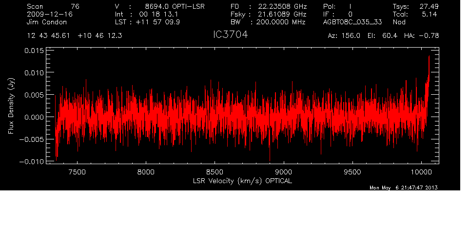Click the Tsys value 27.49
Screen dimensions: 469x238
[x=429, y=6]
